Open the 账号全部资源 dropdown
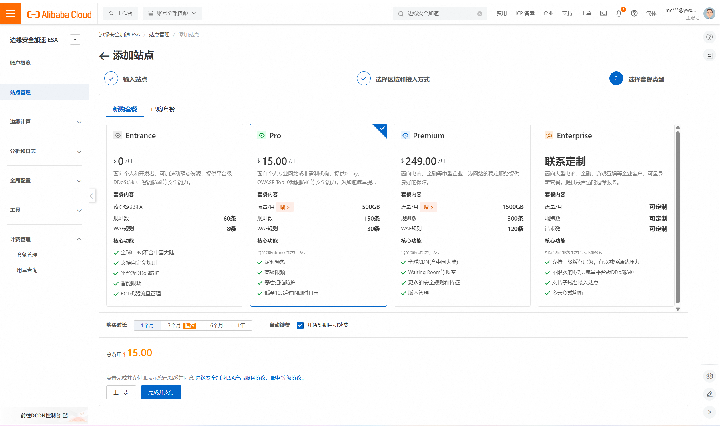The height and width of the screenshot is (426, 720). pos(172,13)
